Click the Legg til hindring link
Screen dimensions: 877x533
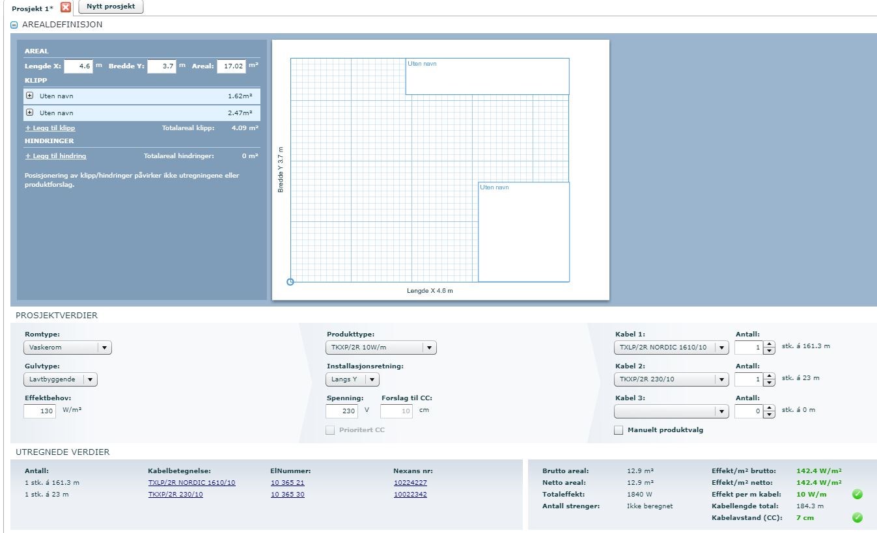click(x=55, y=156)
